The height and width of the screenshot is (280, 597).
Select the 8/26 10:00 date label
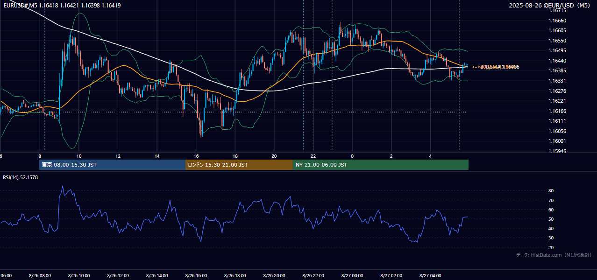tap(78, 276)
